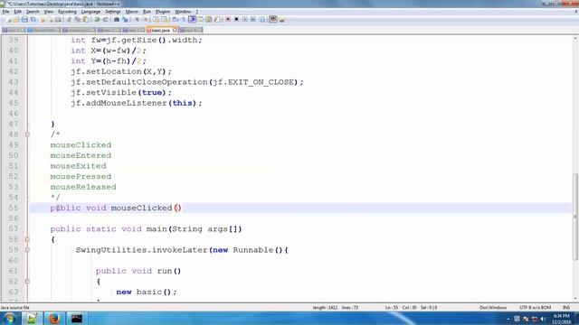The image size is (579, 325).
Task: Open the View menu
Action: [x=49, y=12]
